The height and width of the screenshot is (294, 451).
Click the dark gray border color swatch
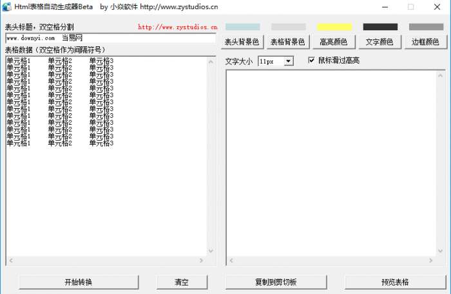click(426, 27)
